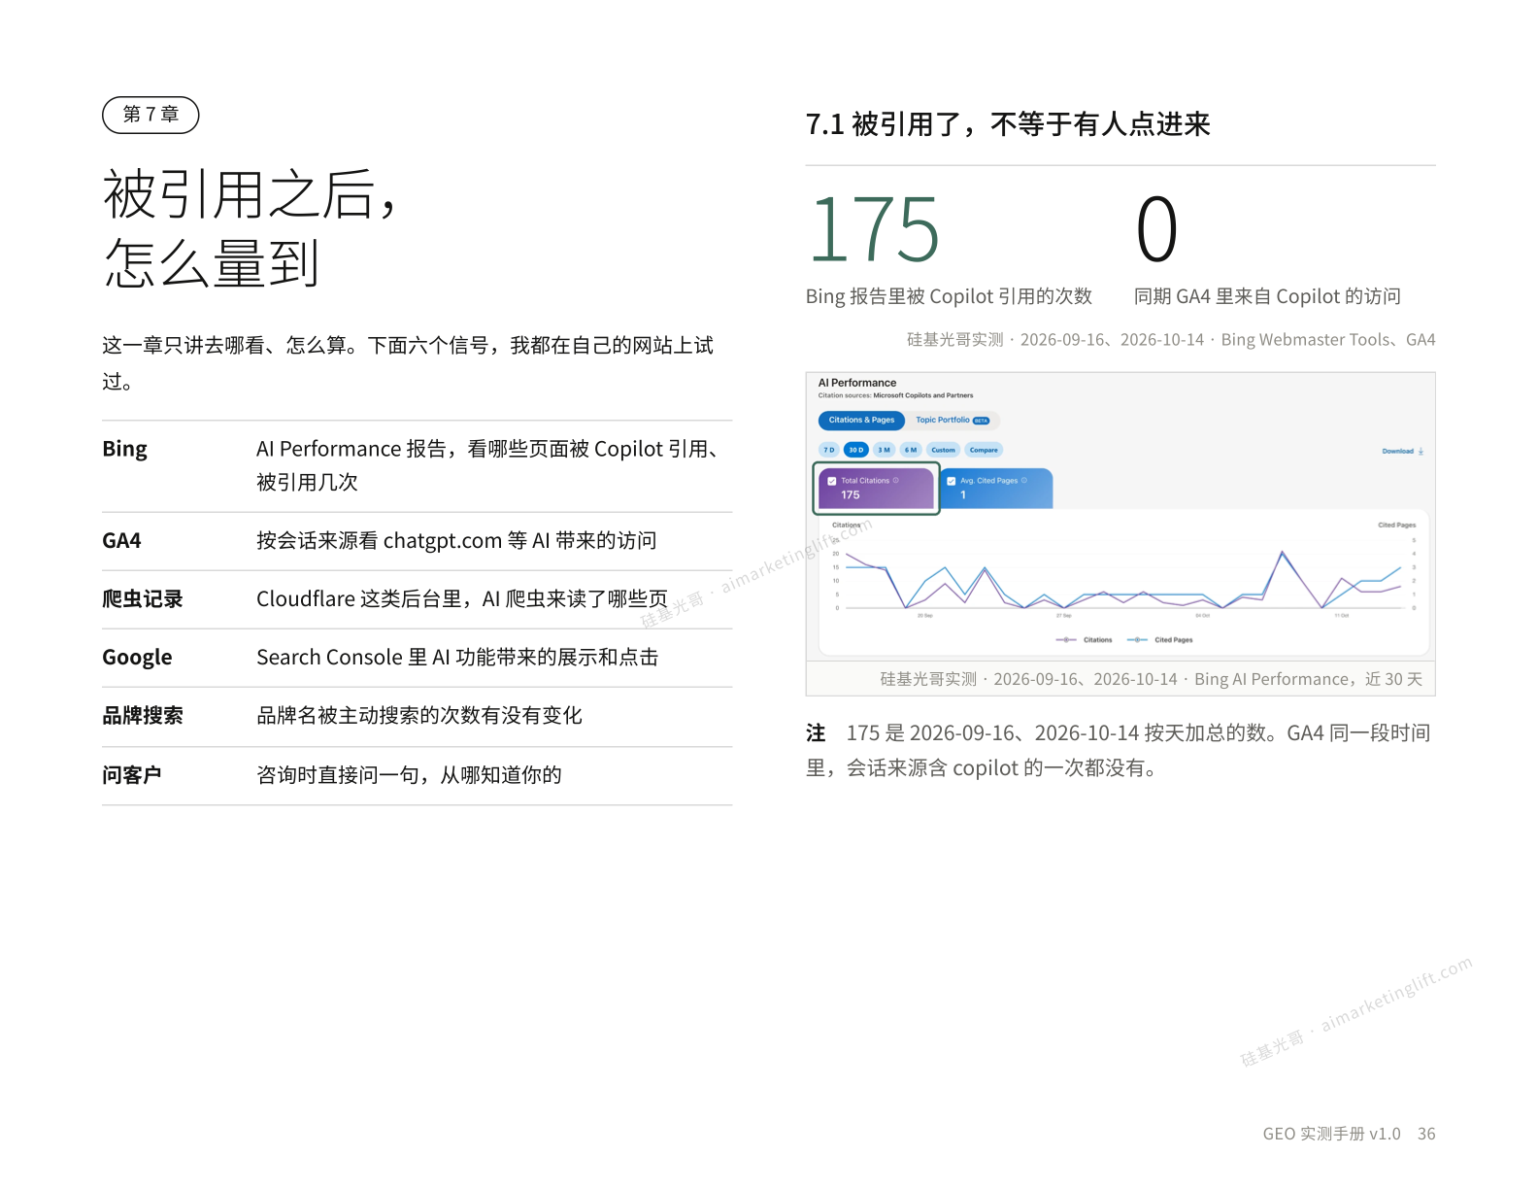
Task: Select the 6 M date range
Action: (x=911, y=450)
